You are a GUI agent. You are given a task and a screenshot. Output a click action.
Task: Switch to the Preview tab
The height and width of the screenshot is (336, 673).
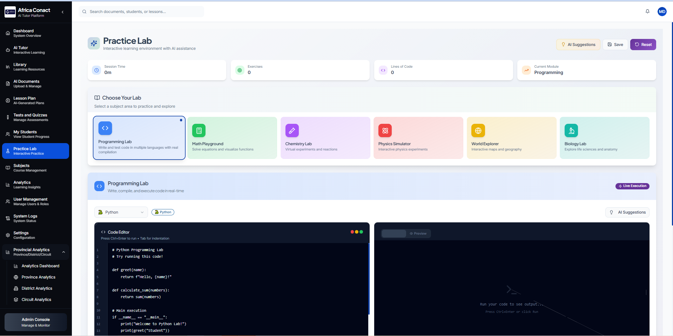[418, 234]
